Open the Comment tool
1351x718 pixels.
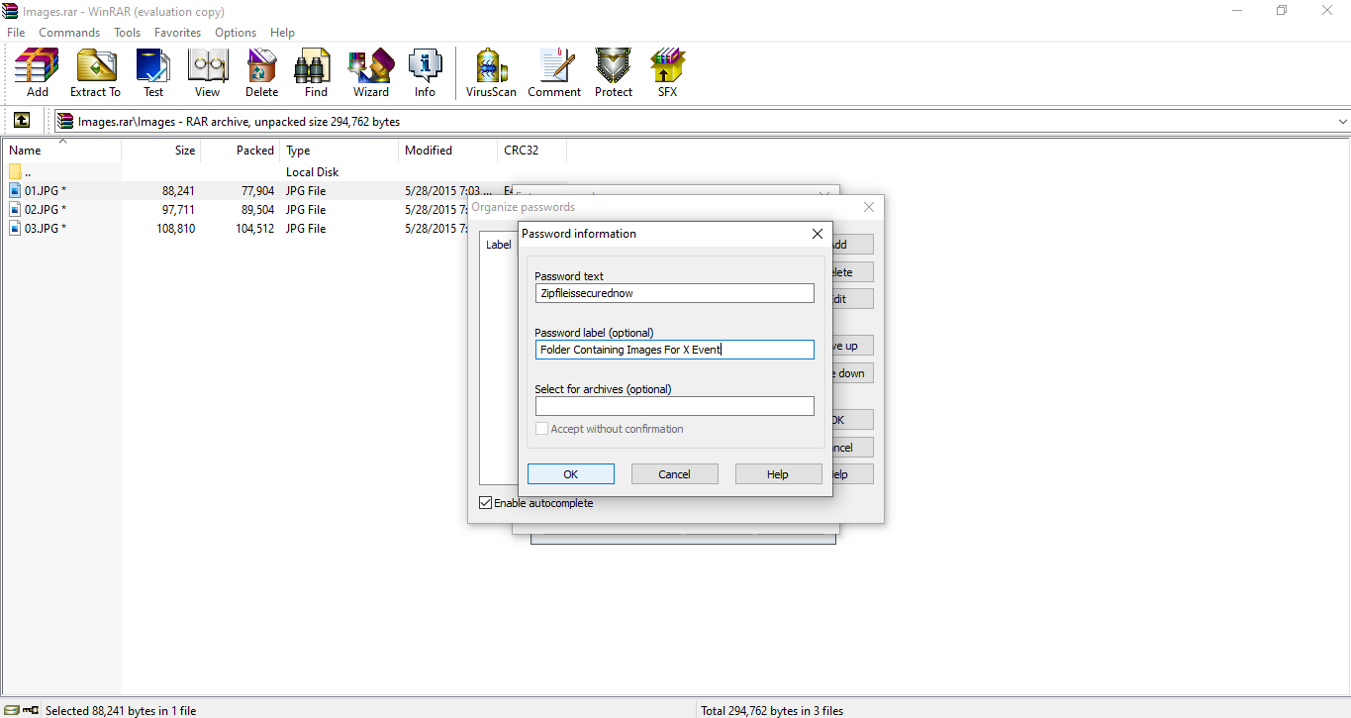click(554, 73)
